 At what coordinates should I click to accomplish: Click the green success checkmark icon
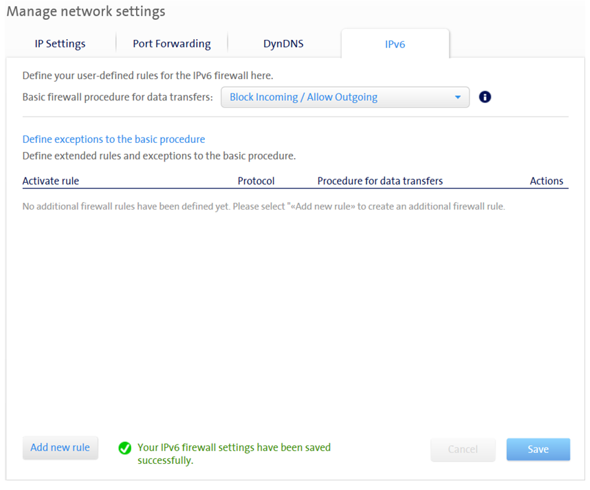pyautogui.click(x=124, y=448)
